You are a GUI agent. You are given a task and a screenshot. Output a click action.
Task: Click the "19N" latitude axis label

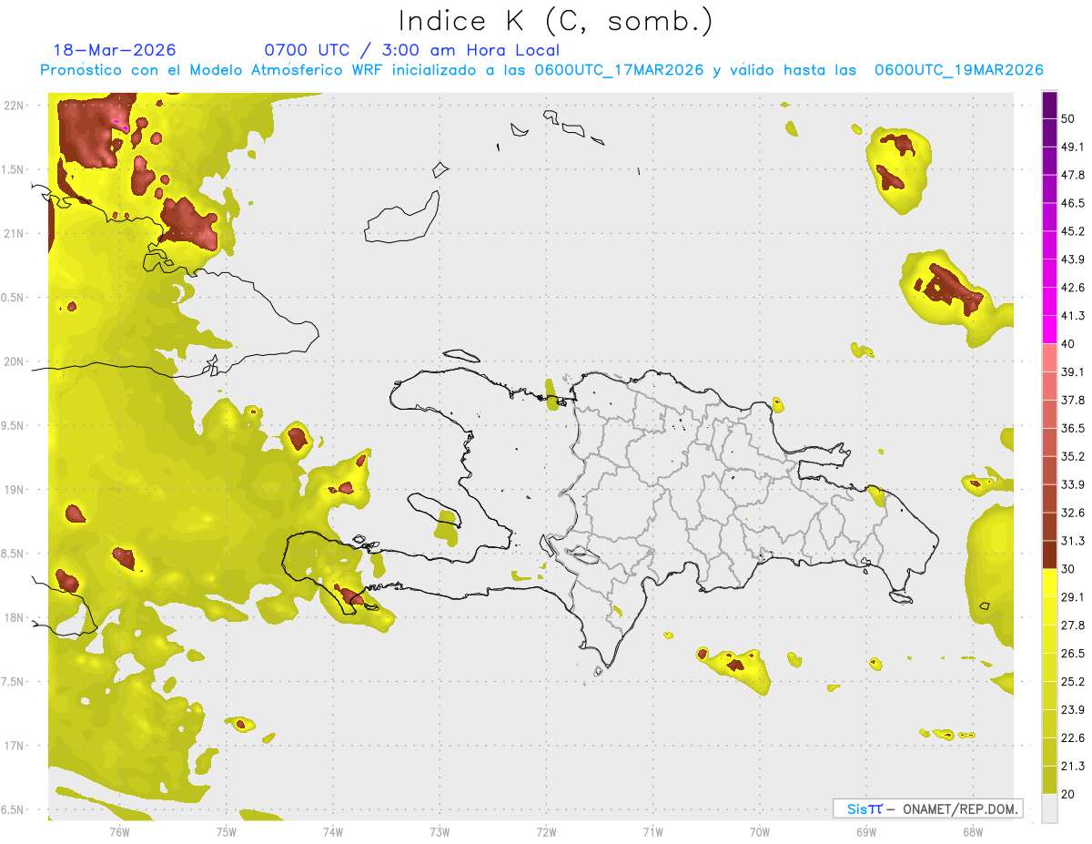coord(14,490)
